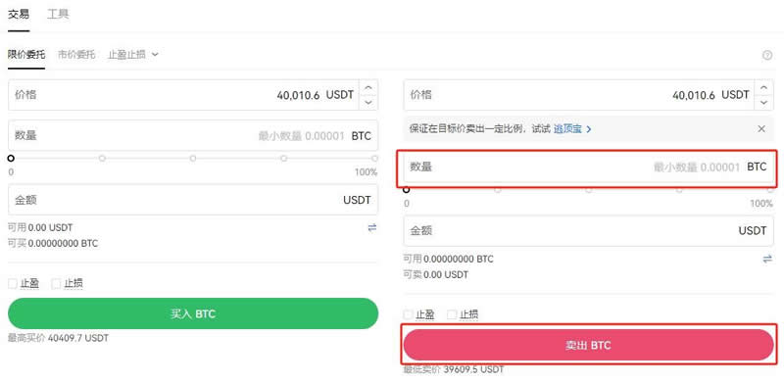This screenshot has width=784, height=382.
Task: Select the 市价委托 order tab
Action: (x=76, y=55)
